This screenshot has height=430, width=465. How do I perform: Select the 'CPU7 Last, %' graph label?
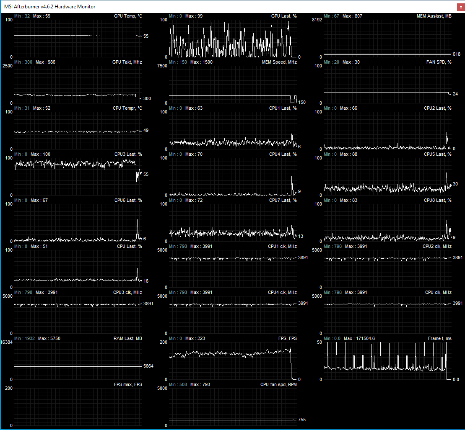(283, 200)
